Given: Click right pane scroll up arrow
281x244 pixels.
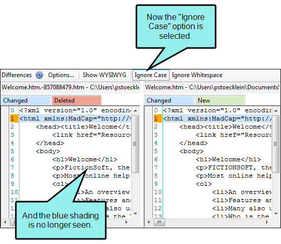Looking at the screenshot, I should pos(276,111).
